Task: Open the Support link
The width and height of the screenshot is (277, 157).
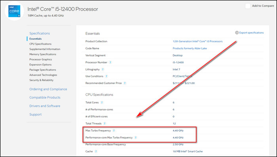Action: click(x=36, y=114)
